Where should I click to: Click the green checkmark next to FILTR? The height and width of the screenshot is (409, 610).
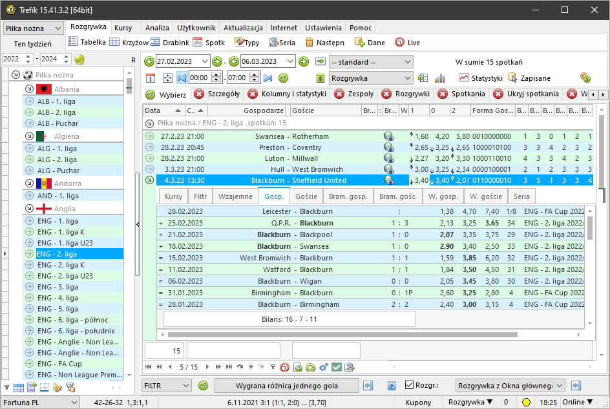point(203,386)
